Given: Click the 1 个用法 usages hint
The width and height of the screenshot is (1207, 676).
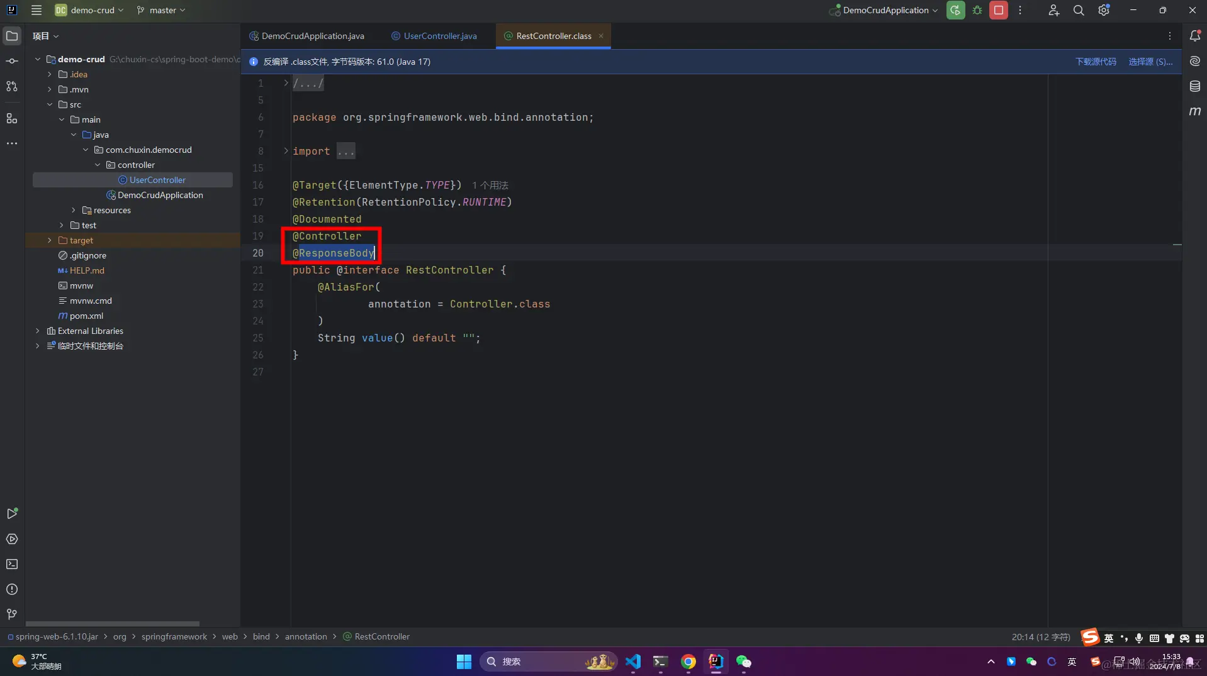Looking at the screenshot, I should click(x=490, y=186).
